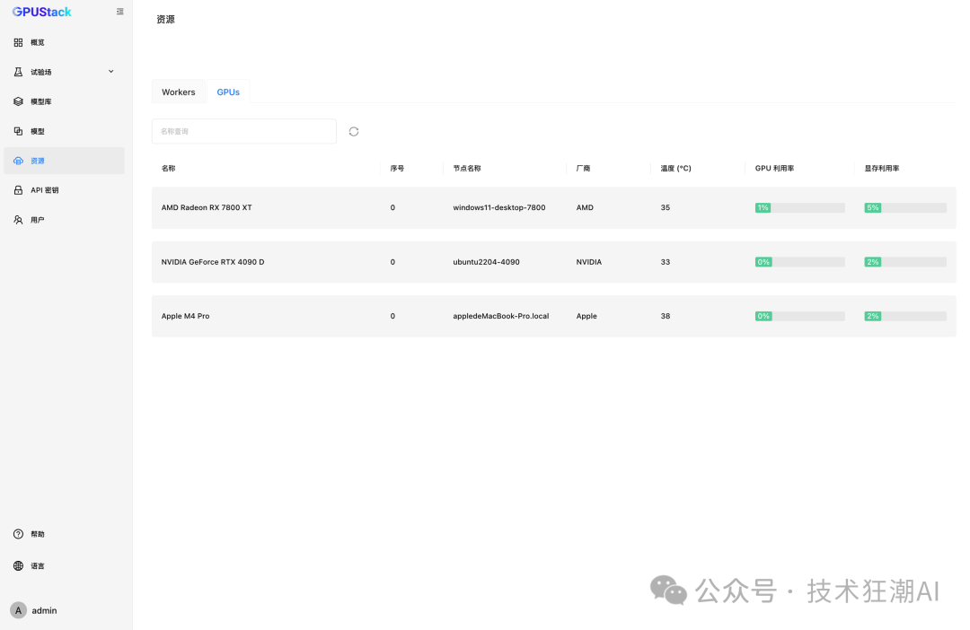The image size is (970, 630).
Task: Focus the 名称查询 name search field
Action: [x=244, y=132]
